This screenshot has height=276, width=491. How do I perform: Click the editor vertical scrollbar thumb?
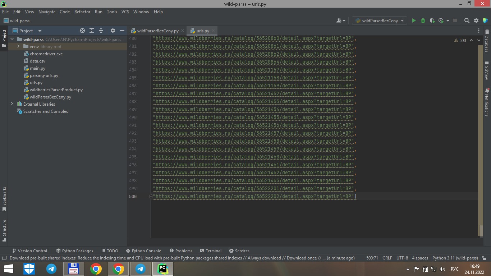[x=481, y=230]
